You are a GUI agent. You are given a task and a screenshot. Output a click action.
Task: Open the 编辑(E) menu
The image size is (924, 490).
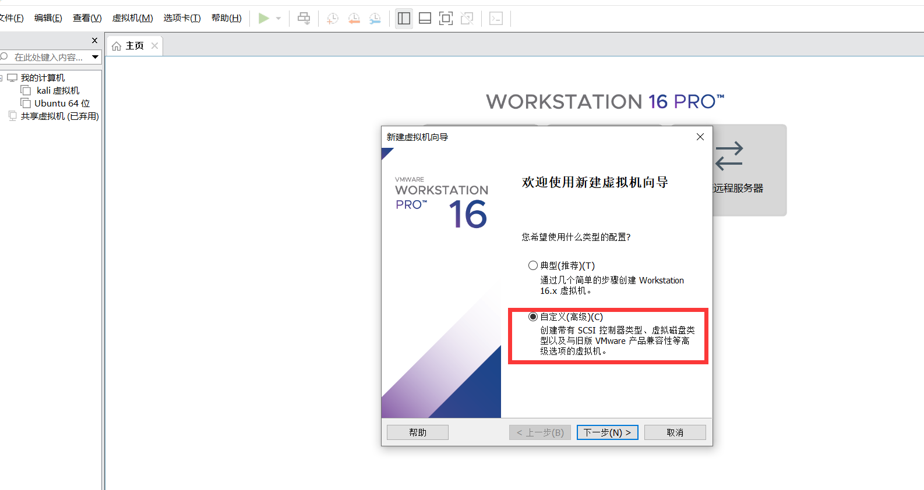(x=48, y=18)
